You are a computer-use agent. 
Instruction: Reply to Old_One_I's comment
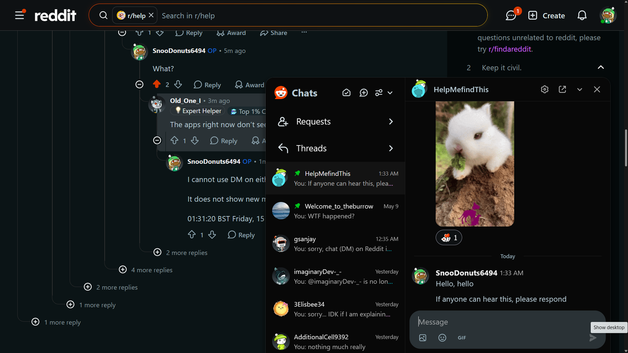pos(224,141)
